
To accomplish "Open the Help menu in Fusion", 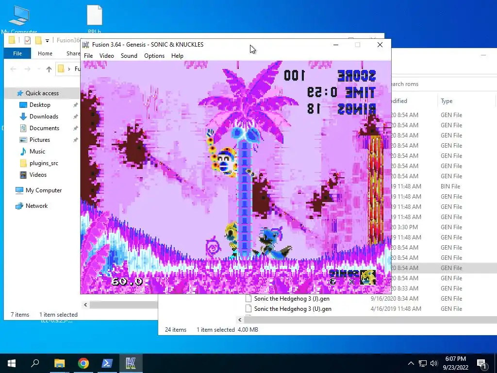I will pos(177,56).
